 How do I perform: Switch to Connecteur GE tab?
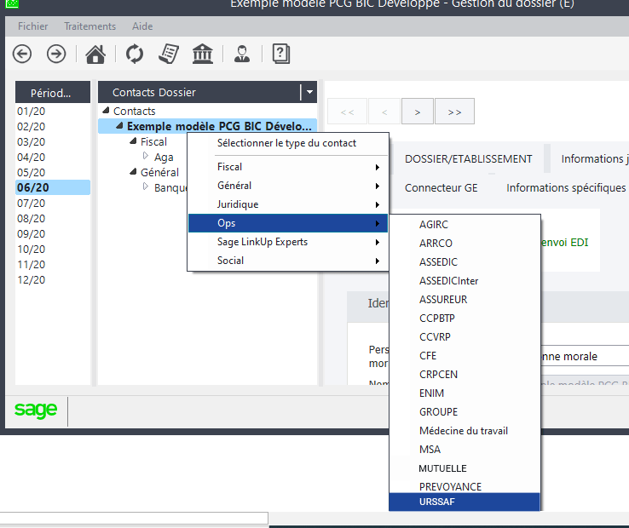click(441, 188)
